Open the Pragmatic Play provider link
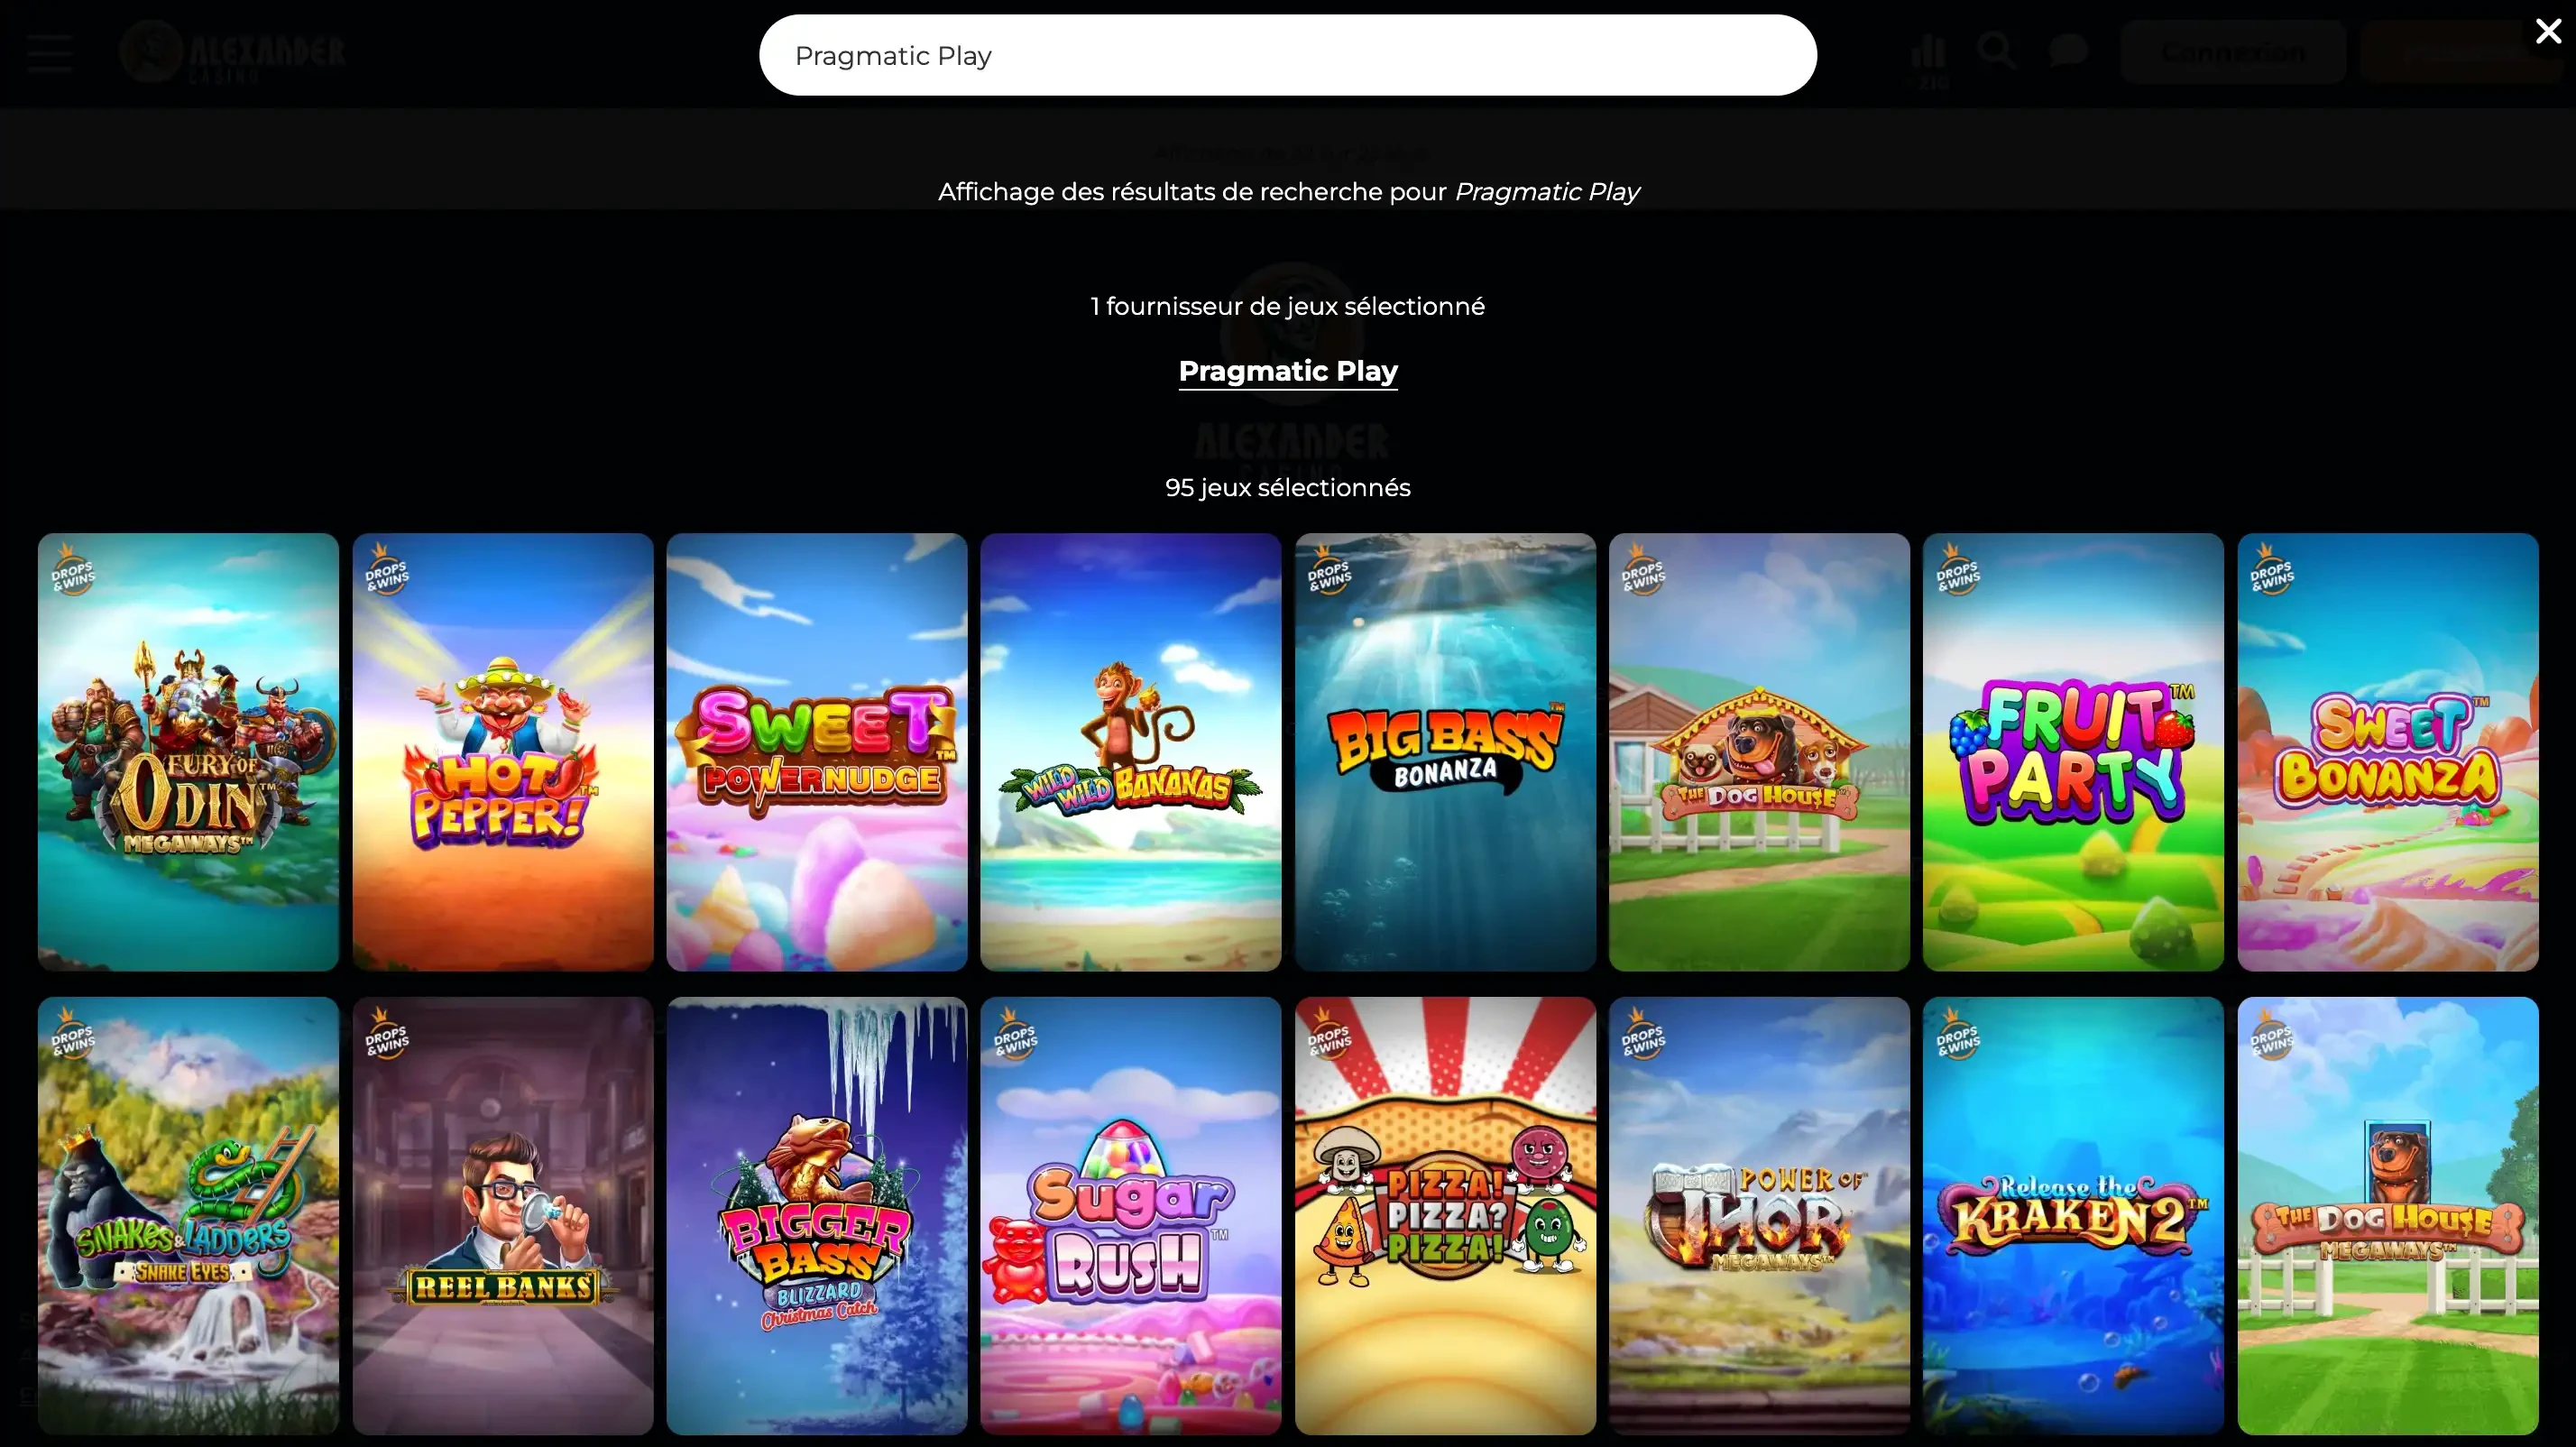 [1287, 371]
